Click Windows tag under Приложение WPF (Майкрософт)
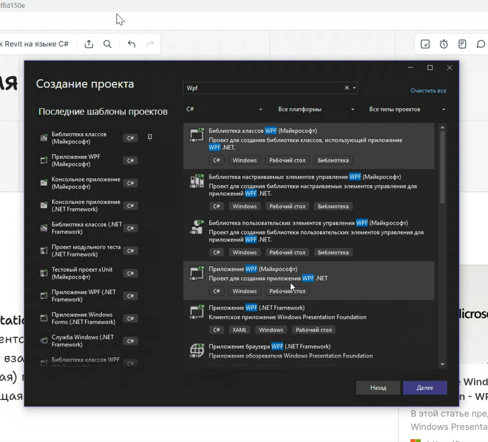Viewport: 488px width, 442px height. tap(245, 291)
